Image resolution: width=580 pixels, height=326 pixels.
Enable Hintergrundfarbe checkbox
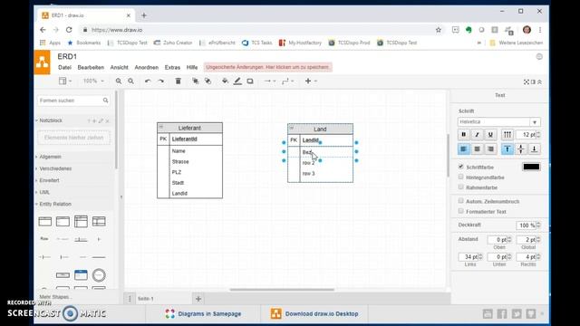coord(461,177)
